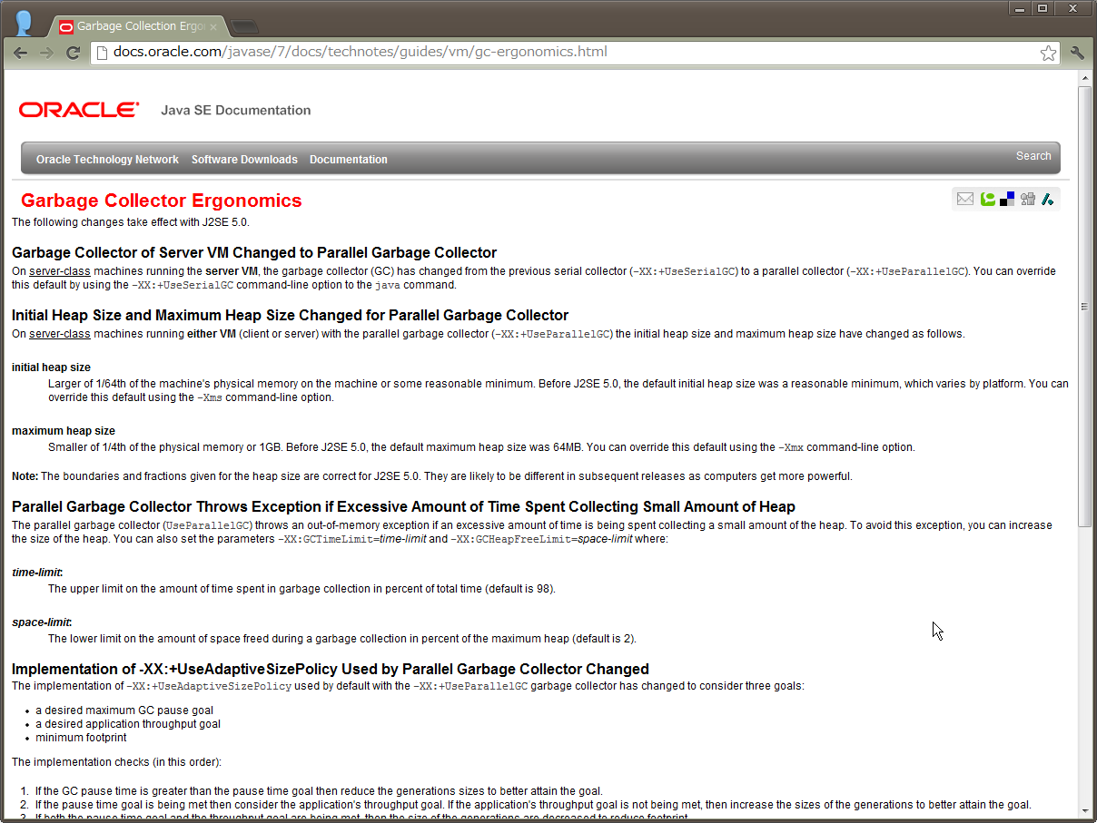The image size is (1097, 823).
Task: Click the 'Note:' paragraph label
Action: pyautogui.click(x=25, y=476)
